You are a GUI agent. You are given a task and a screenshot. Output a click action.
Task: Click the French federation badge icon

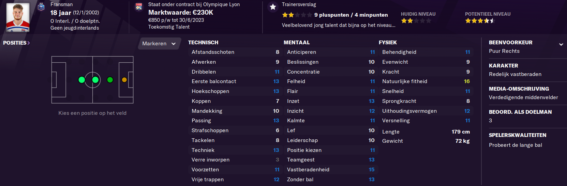tap(41, 7)
